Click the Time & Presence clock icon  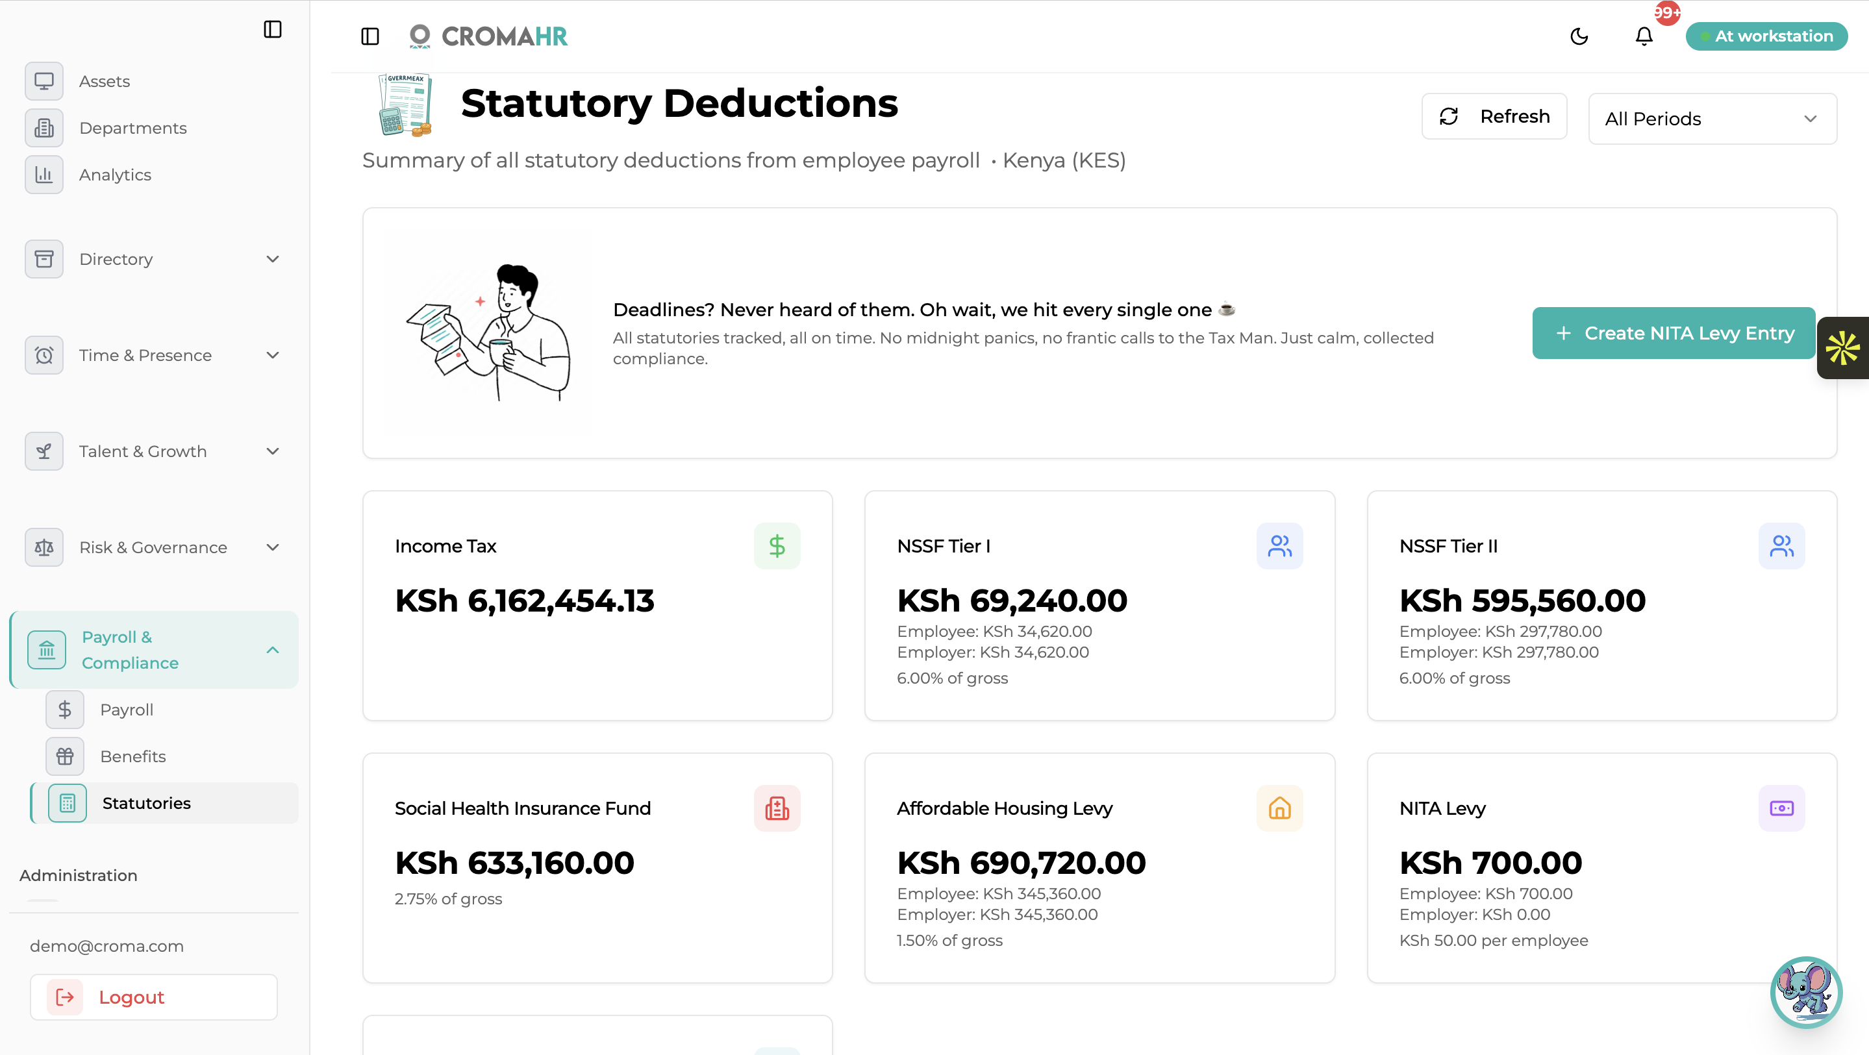tap(44, 356)
